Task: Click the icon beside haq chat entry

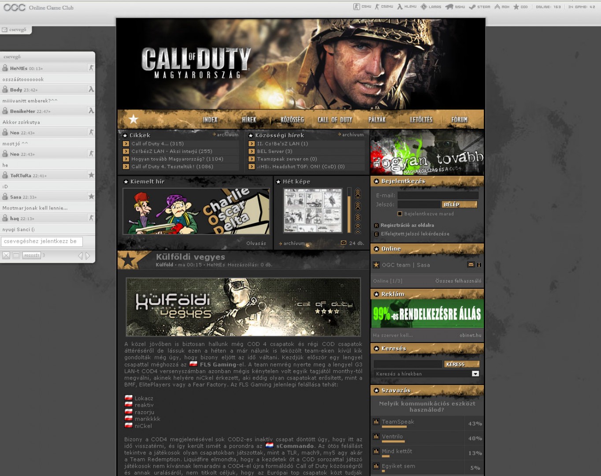Action: click(x=91, y=218)
